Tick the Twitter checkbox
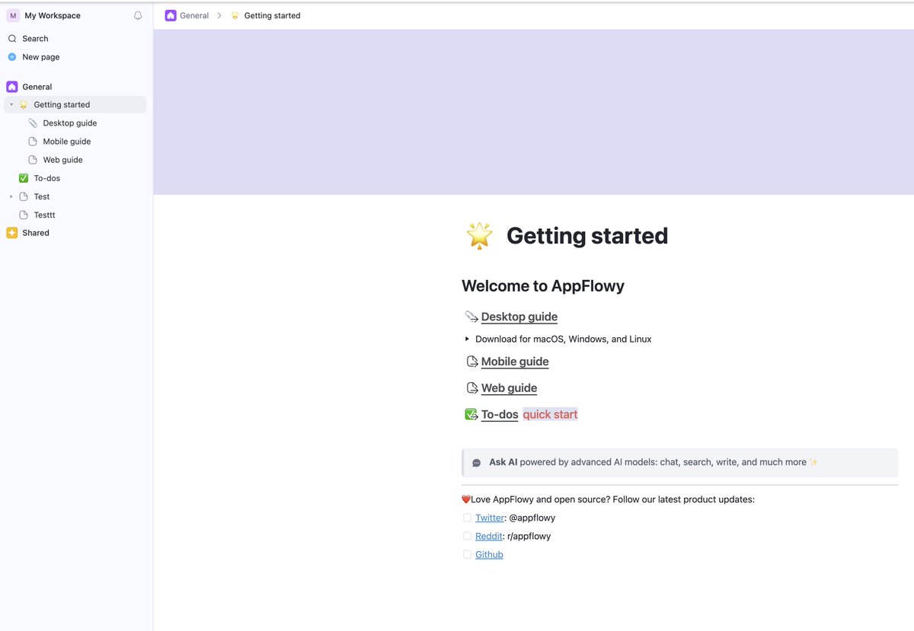 [x=468, y=518]
